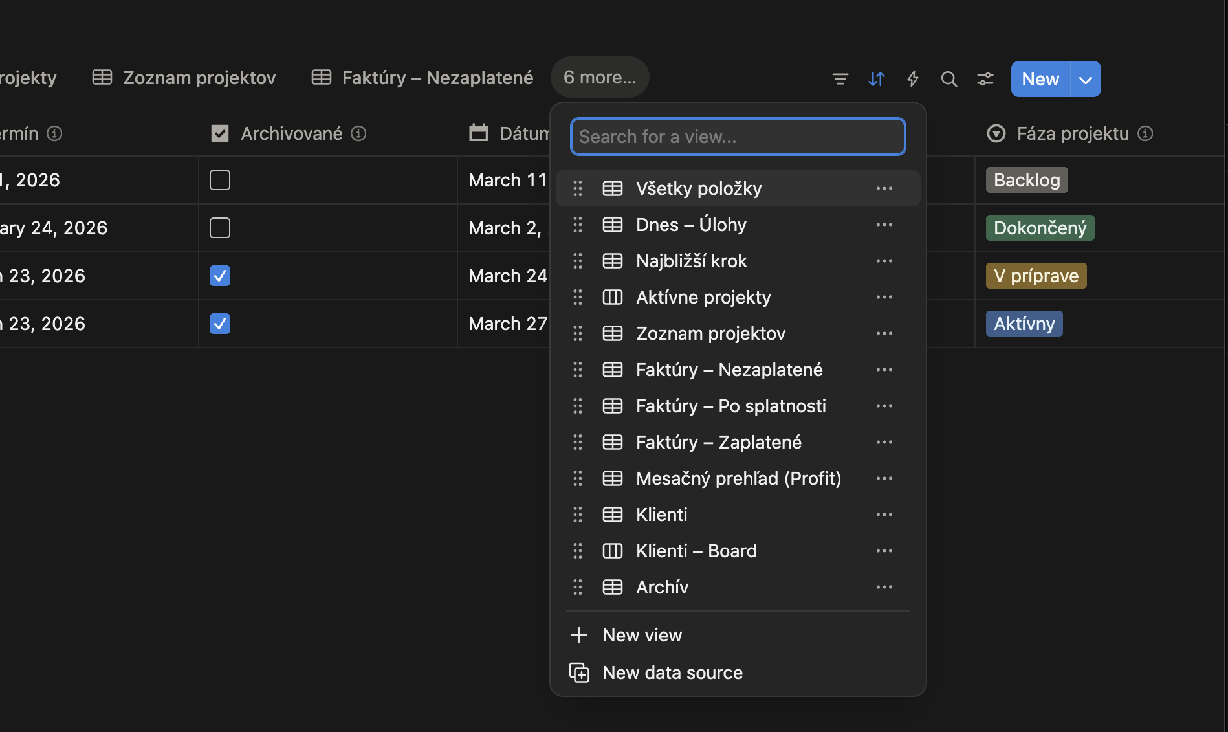
Task: Click the board icon beside Aktívne projekty
Action: point(611,297)
